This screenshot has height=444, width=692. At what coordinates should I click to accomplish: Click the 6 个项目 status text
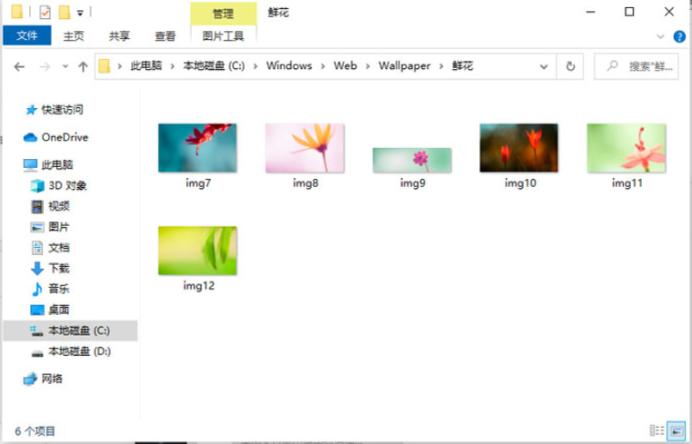35,431
